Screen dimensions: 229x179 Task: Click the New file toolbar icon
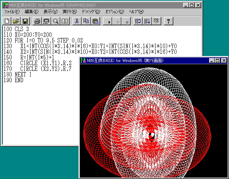[7, 21]
